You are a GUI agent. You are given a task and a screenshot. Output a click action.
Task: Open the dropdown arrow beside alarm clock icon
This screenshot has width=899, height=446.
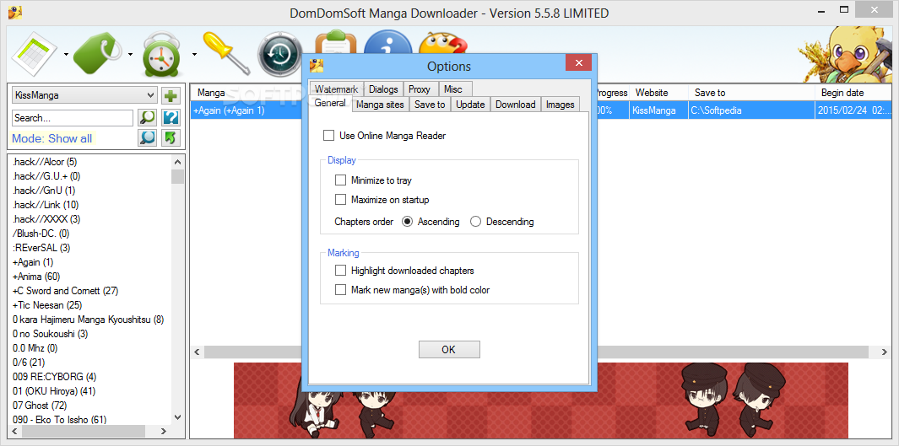[x=194, y=55]
